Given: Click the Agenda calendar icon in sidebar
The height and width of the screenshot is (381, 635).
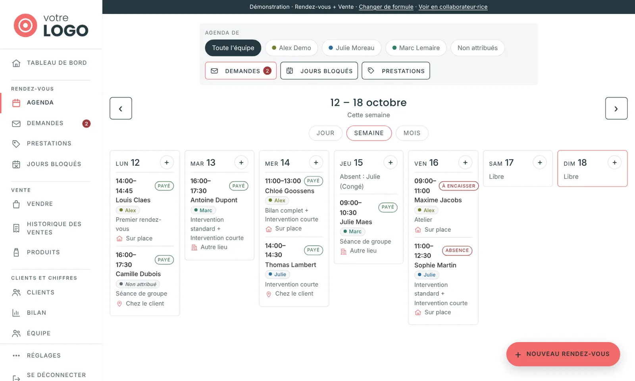Looking at the screenshot, I should click(x=16, y=103).
